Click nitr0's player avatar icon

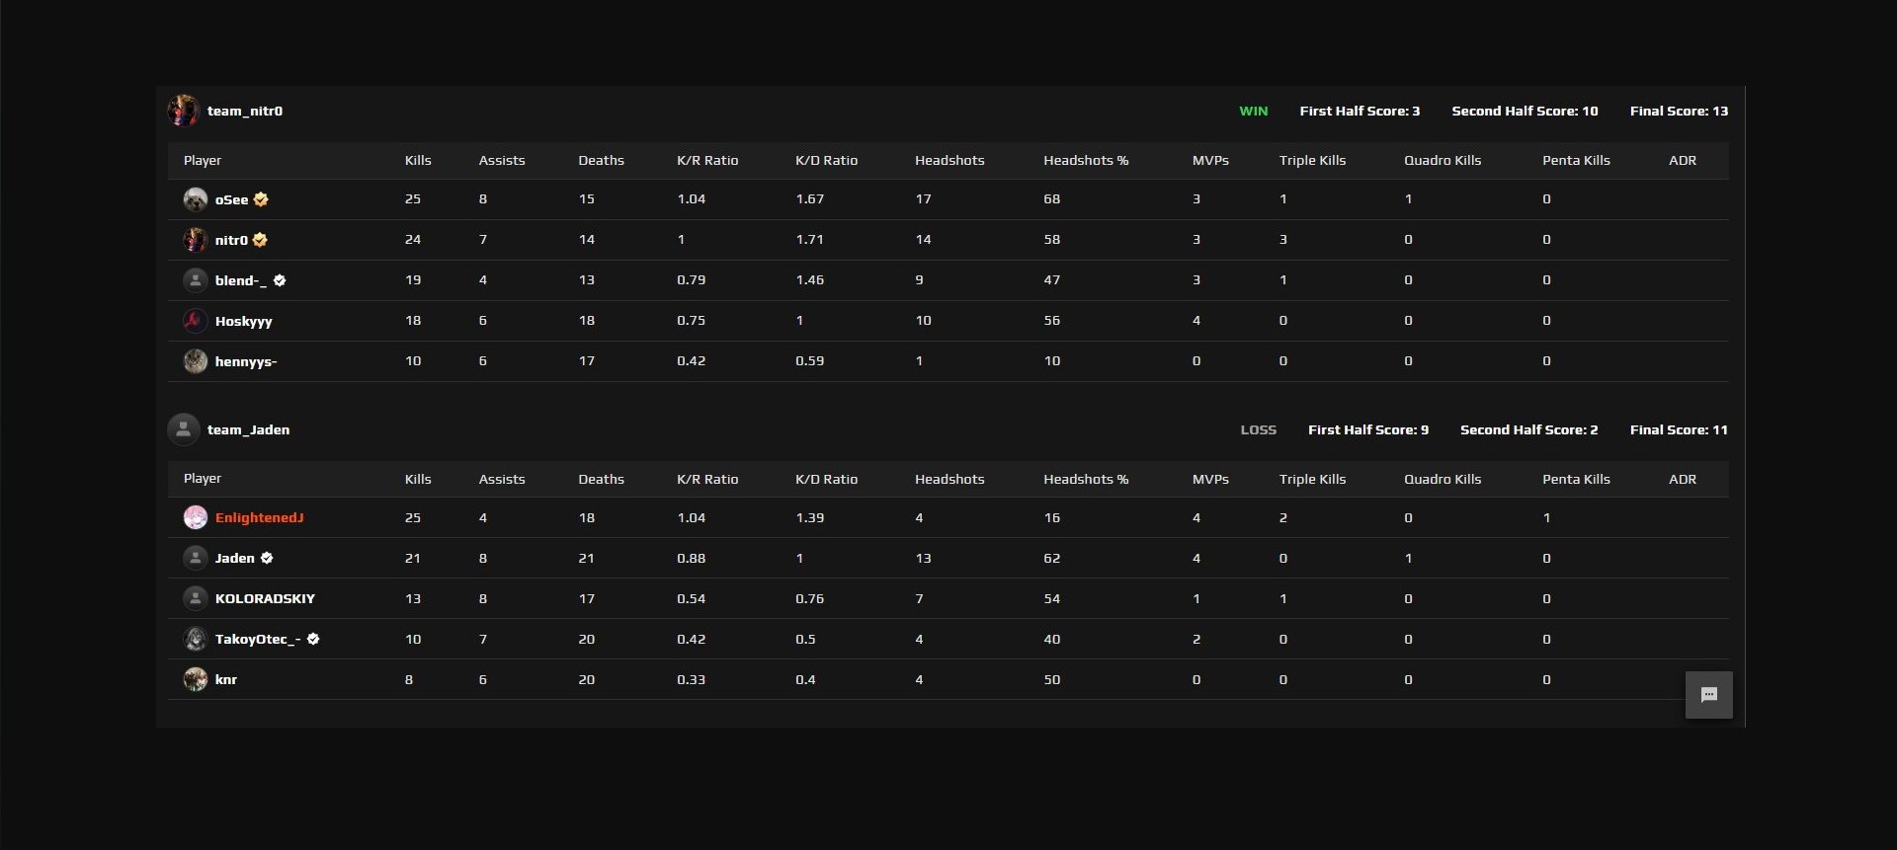195,240
